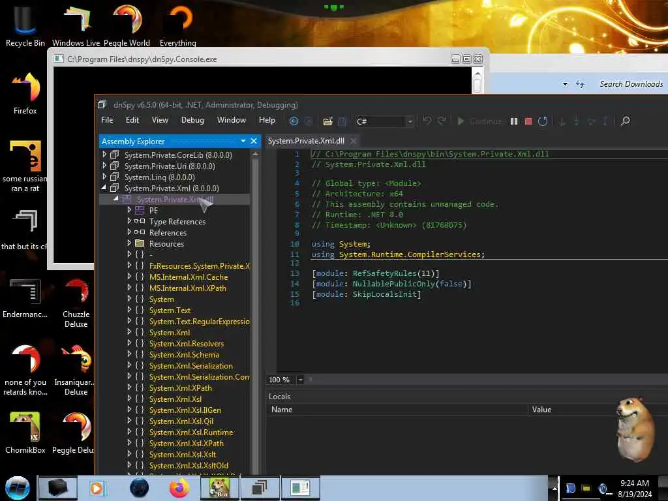Open the Edit menu
The image size is (668, 501).
click(132, 120)
